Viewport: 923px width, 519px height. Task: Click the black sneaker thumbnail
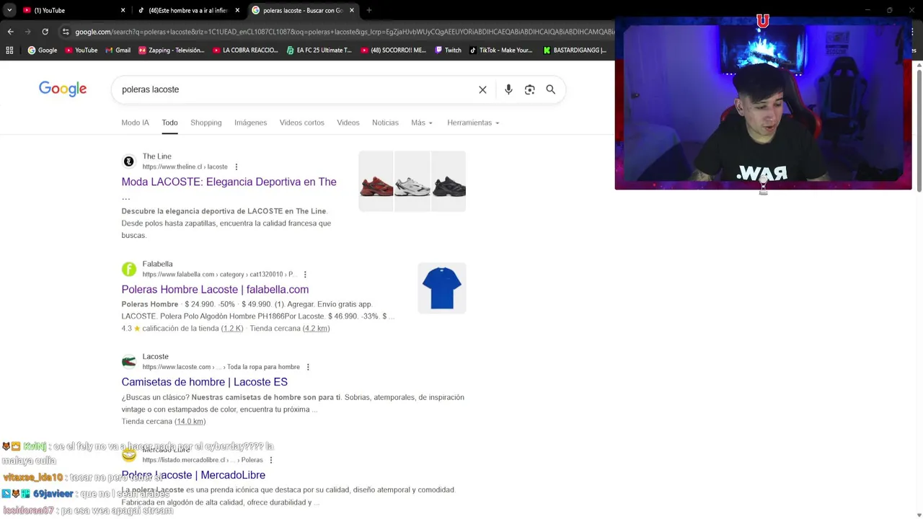449,181
